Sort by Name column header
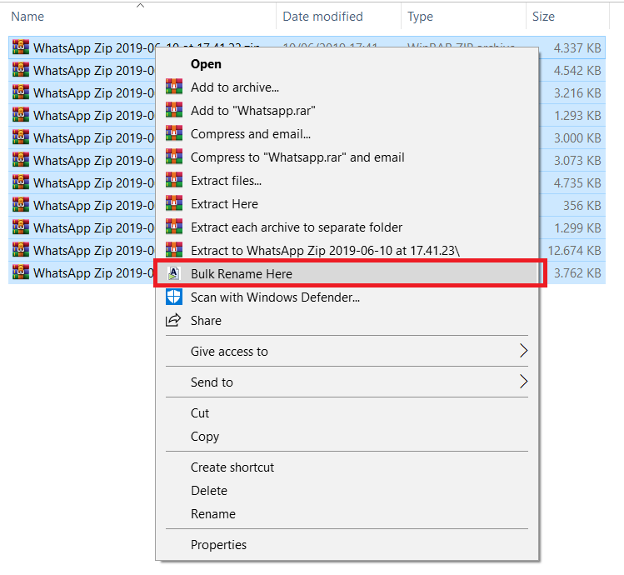The image size is (624, 575). [x=27, y=17]
